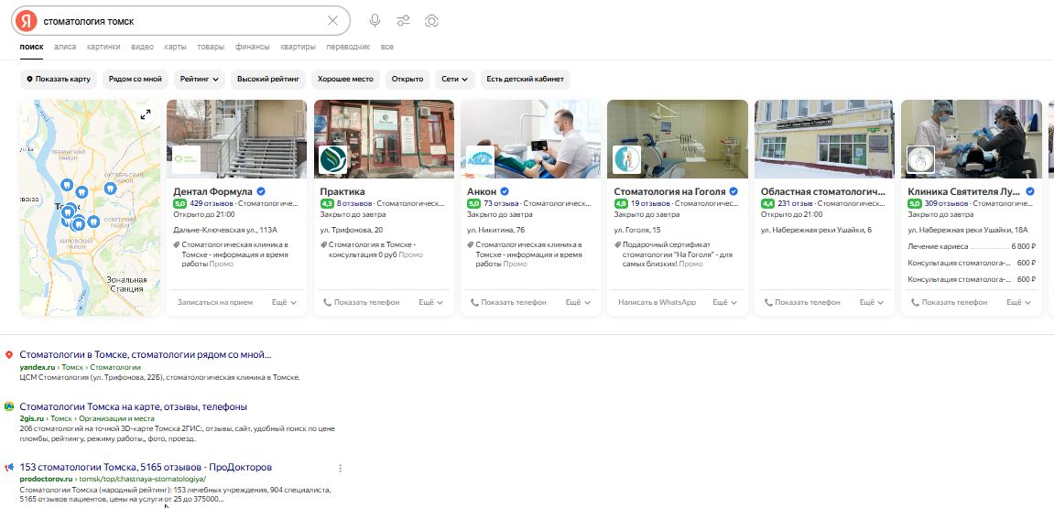This screenshot has width=1054, height=508.
Task: Toggle Открыто filter chip
Action: (407, 80)
